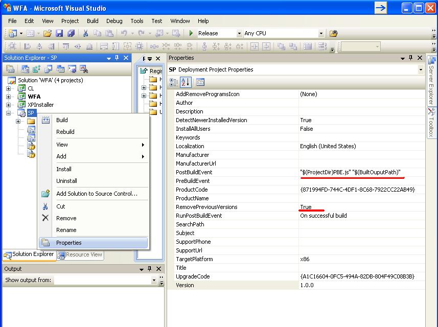
Task: Click the Align Lefts layout icon
Action: [28, 46]
